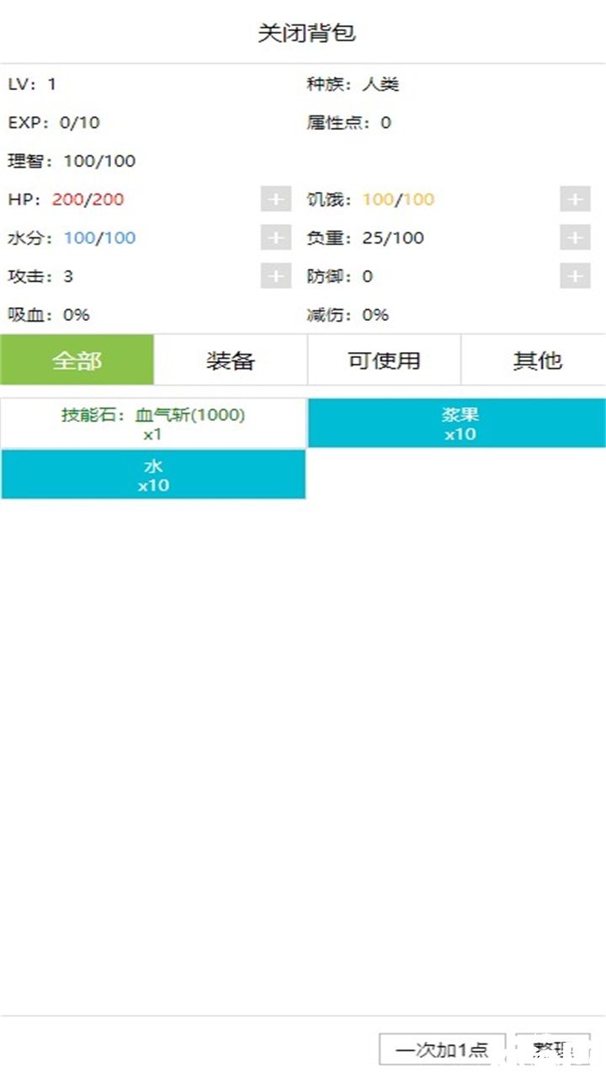This screenshot has height=1078, width=606.
Task: Click the 整理 sort button
Action: (x=553, y=1049)
